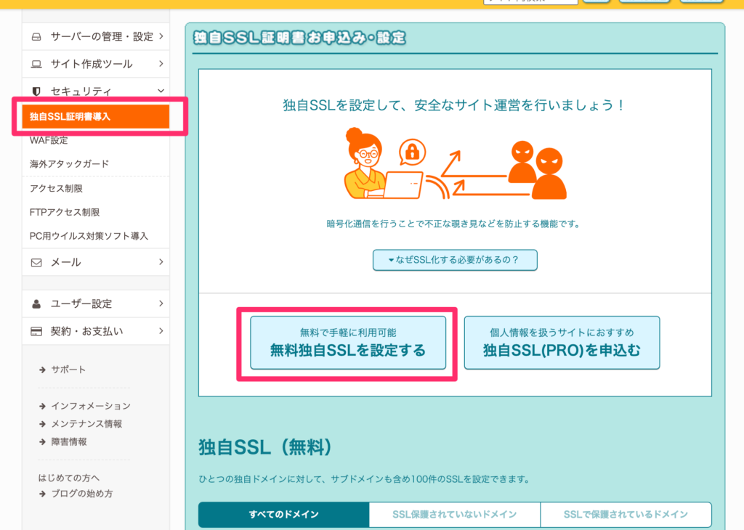
Task: Click the padlock speech bubble illustration
Action: pos(412,152)
